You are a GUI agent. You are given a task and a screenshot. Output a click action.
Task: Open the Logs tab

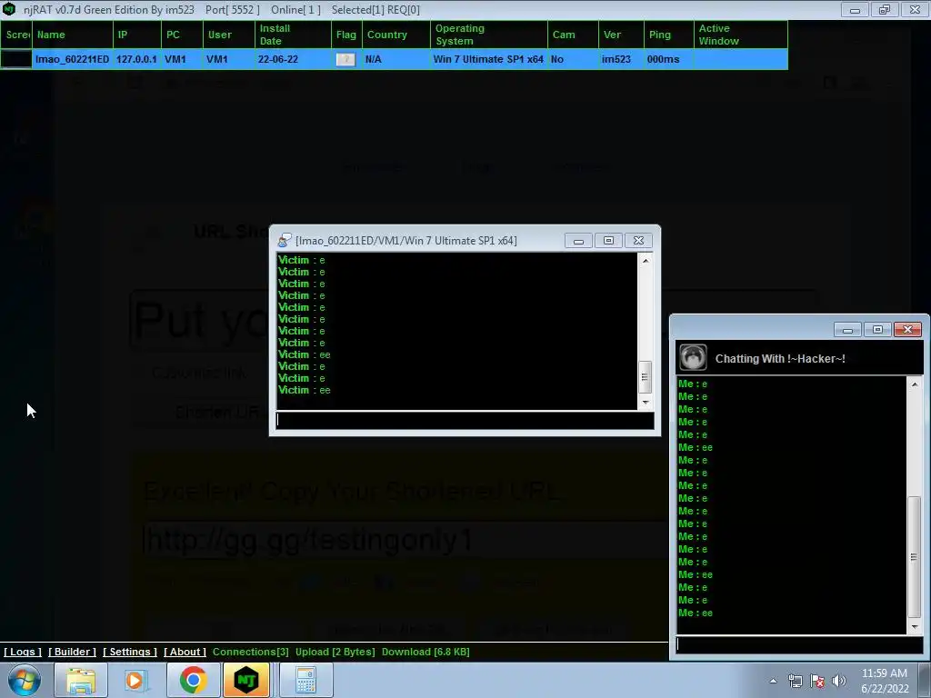23,652
